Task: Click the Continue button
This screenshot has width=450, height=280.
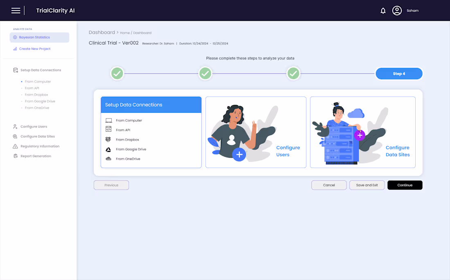Action: pos(405,185)
